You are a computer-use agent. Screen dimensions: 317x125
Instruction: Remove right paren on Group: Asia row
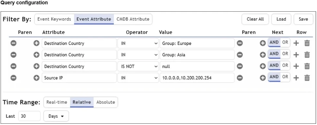click(240, 55)
